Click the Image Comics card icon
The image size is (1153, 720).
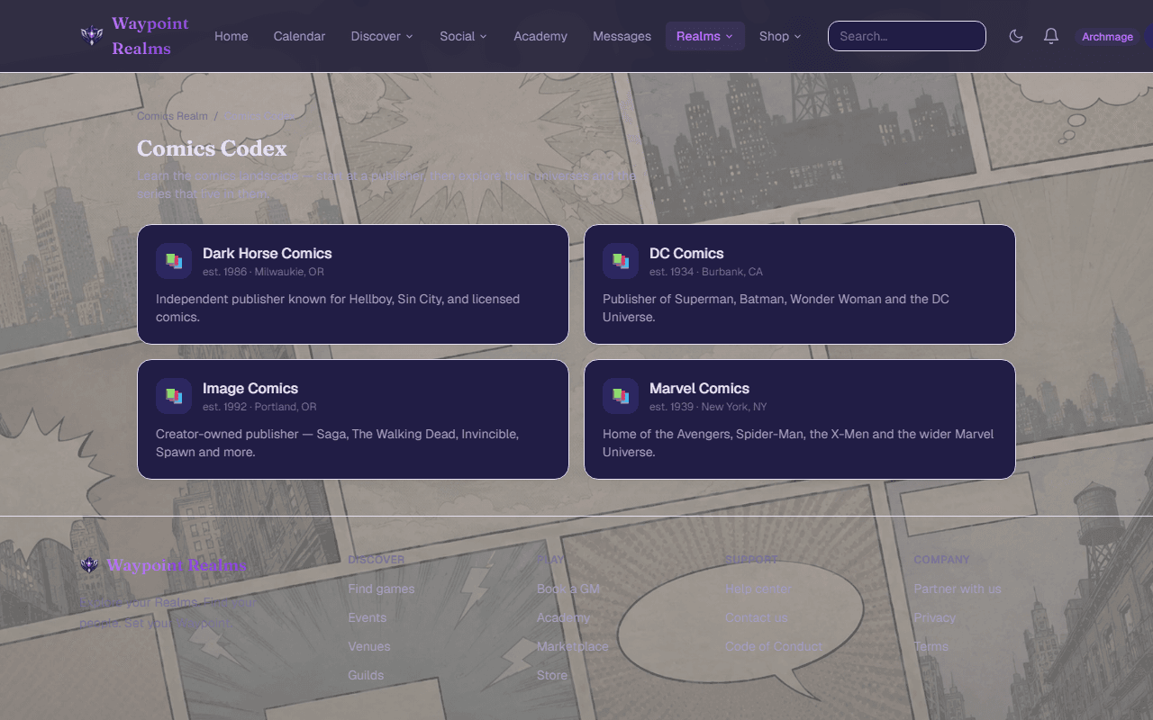click(x=174, y=396)
